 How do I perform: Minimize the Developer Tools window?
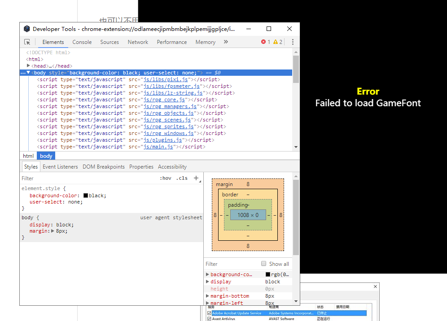tap(249, 29)
